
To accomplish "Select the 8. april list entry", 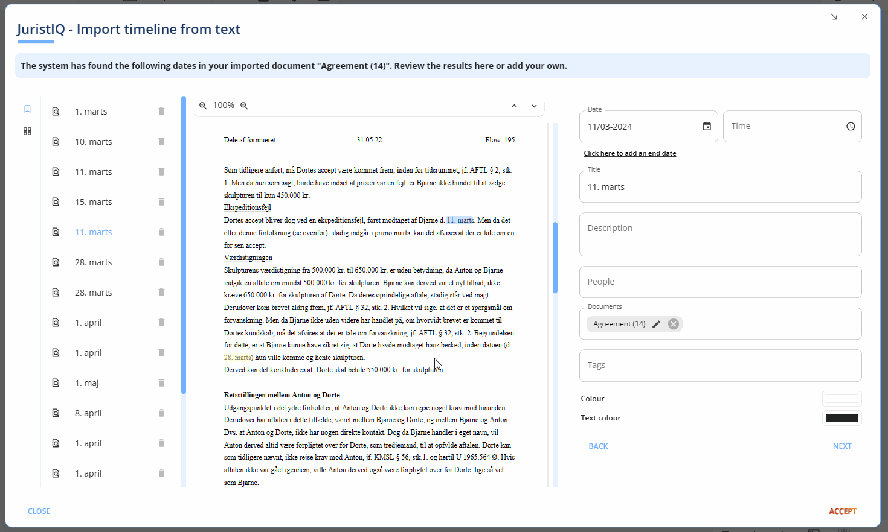I will click(88, 413).
